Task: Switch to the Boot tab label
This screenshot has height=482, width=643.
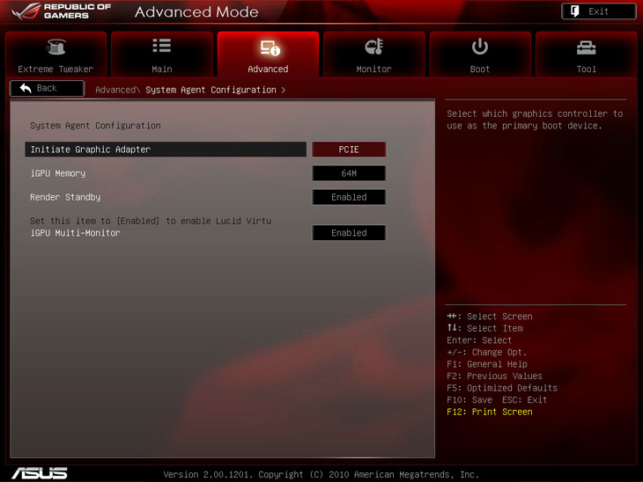Action: 480,69
